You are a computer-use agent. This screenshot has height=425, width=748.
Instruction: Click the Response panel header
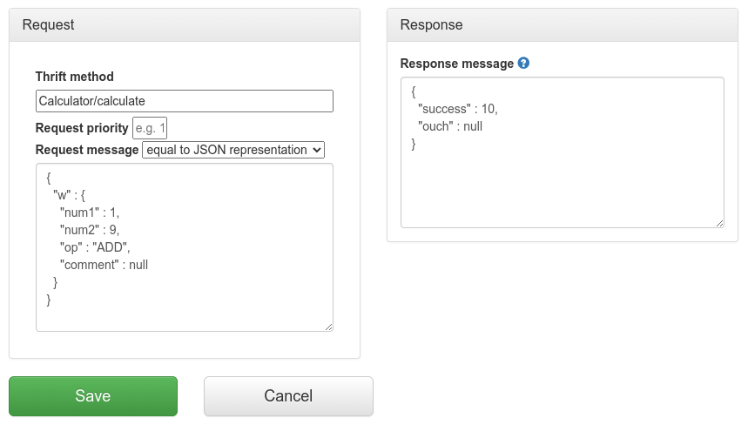(567, 25)
